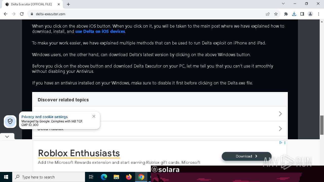Open Task View on the taskbar

coord(91,177)
